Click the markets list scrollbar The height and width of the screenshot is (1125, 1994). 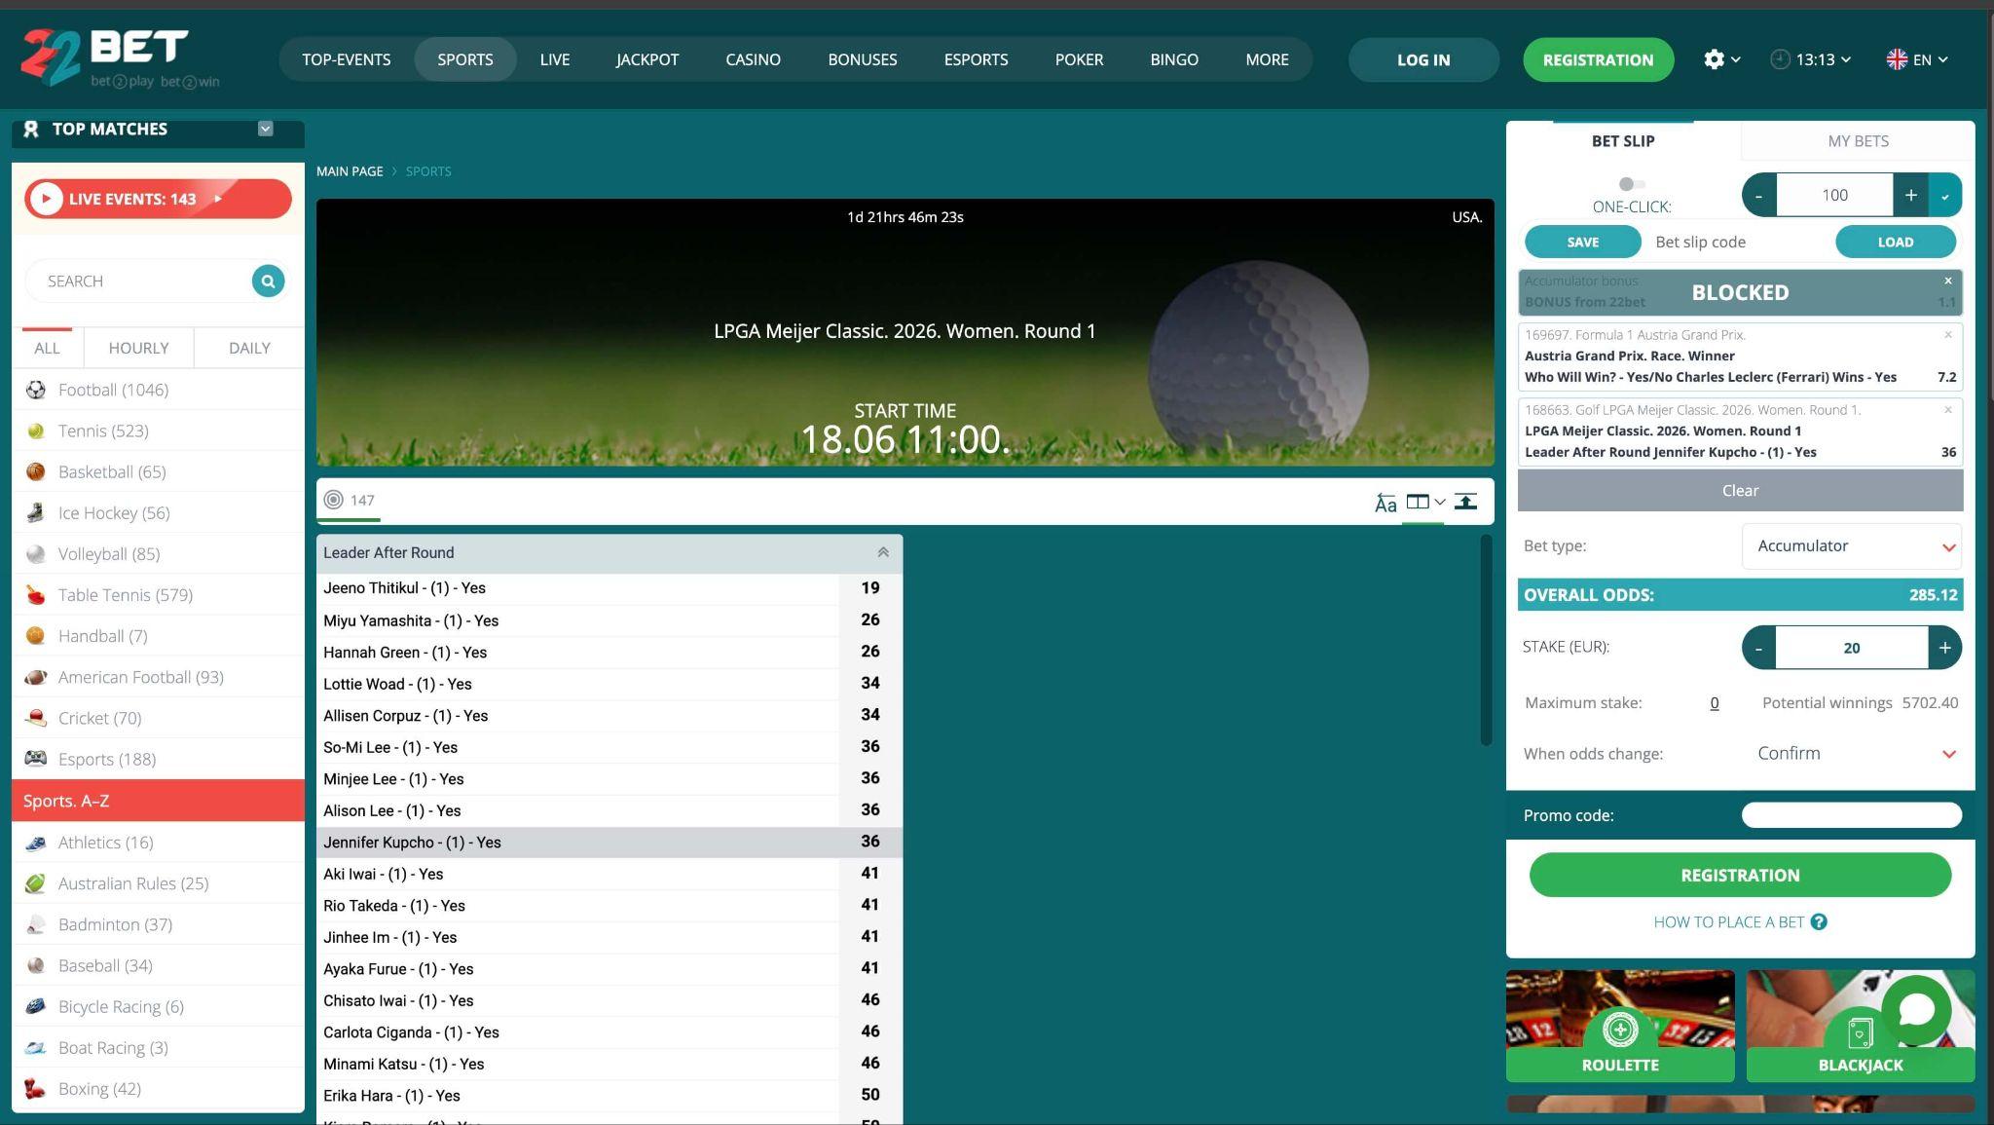tap(1486, 640)
